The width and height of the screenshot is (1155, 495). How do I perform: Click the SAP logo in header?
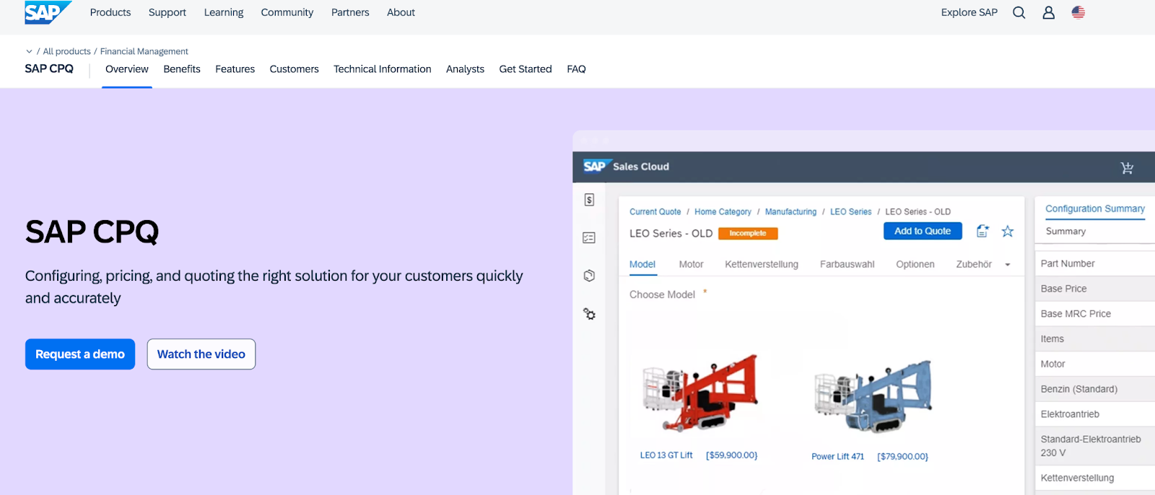[48, 12]
